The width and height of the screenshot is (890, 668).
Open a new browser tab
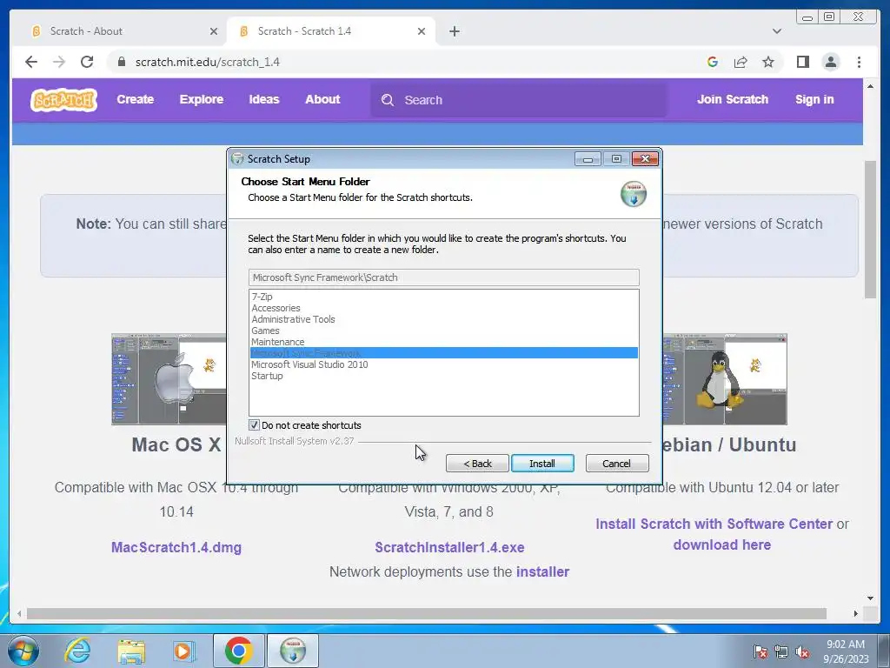pos(454,31)
